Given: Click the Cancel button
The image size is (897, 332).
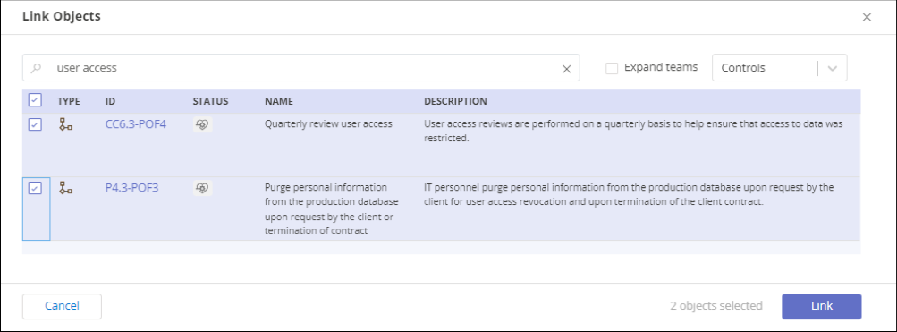Looking at the screenshot, I should click(x=62, y=306).
